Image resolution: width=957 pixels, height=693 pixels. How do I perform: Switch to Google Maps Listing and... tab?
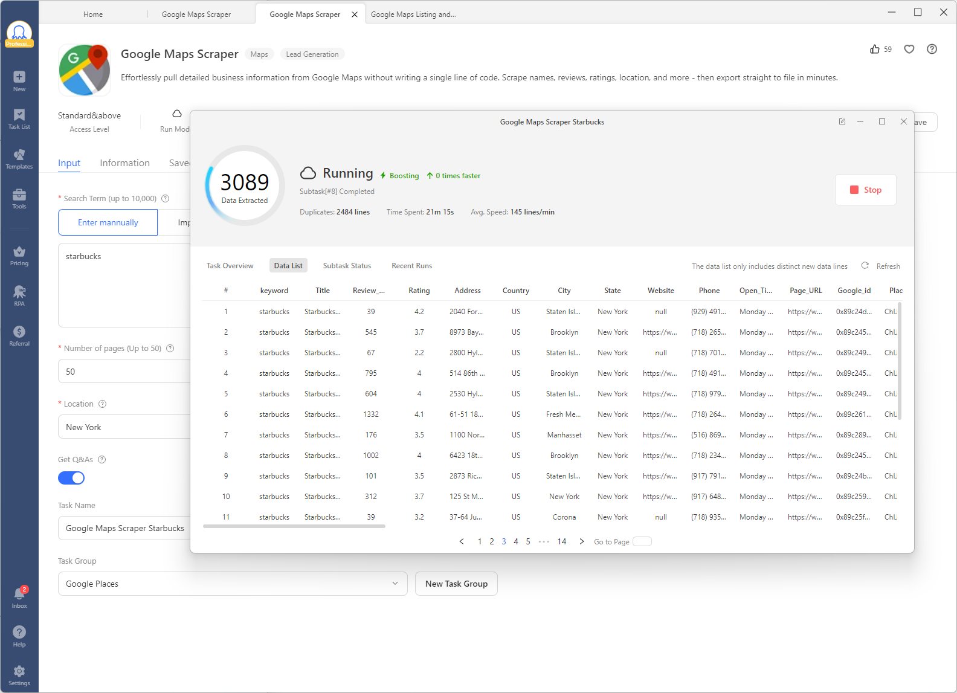click(413, 15)
